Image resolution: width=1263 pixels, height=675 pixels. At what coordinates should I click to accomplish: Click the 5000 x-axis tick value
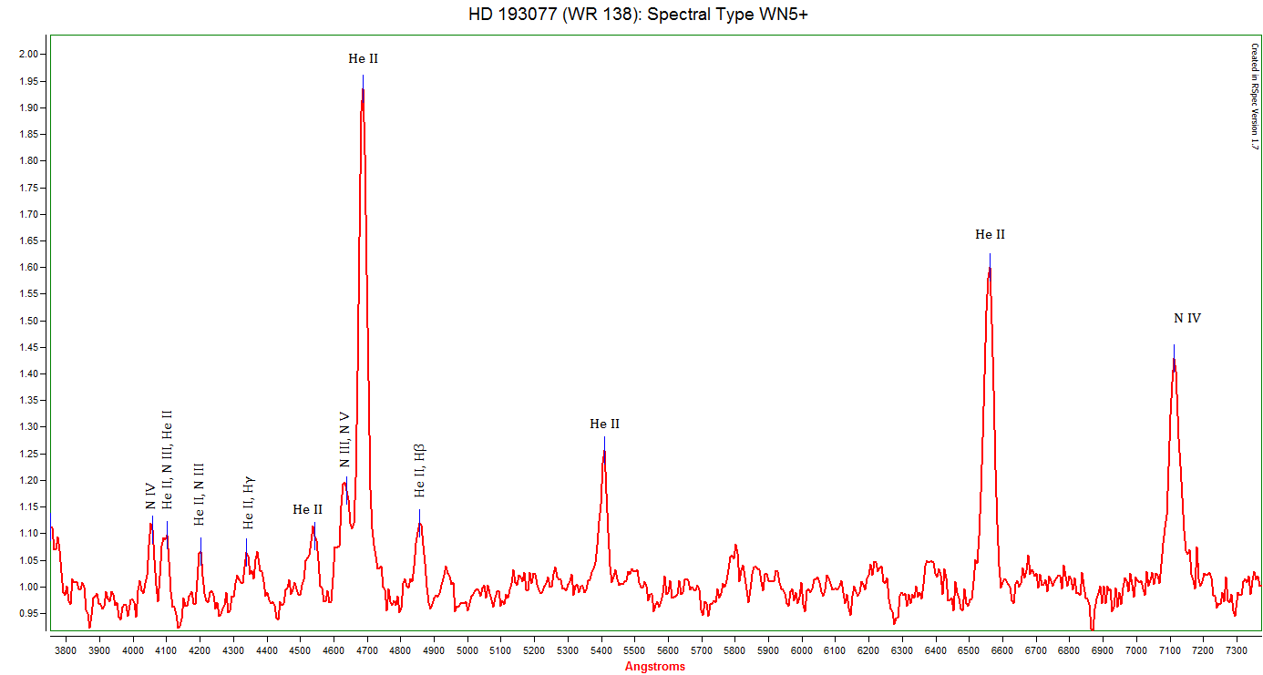(x=467, y=650)
